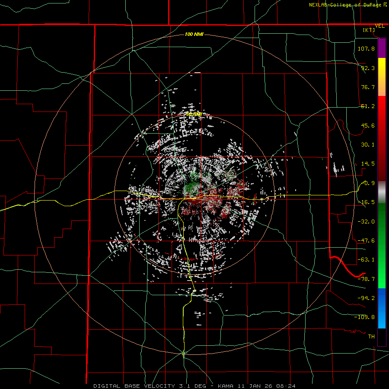The height and width of the screenshot is (389, 389).
Task: Click the -16.5 legend value
Action: point(366,202)
